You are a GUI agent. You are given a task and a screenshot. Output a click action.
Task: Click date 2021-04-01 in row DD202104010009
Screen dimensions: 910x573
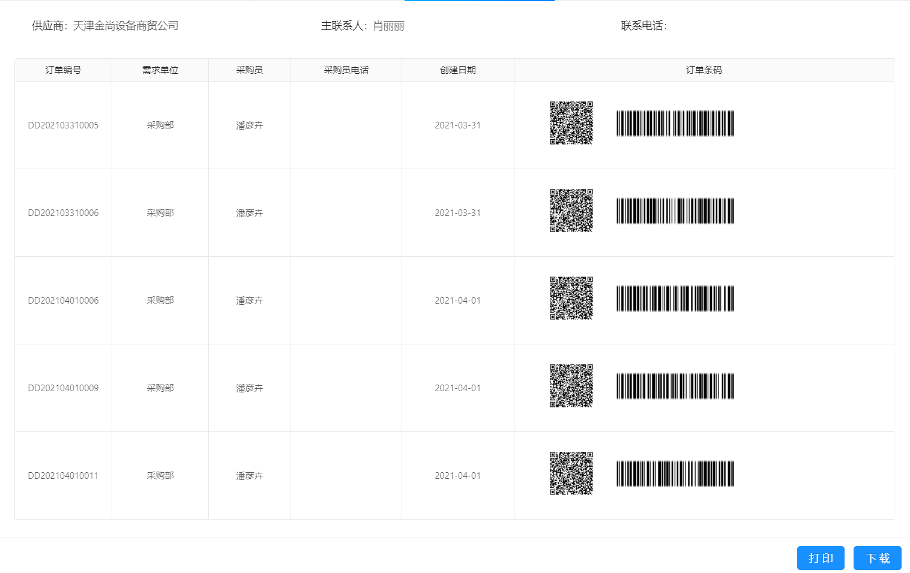pyautogui.click(x=458, y=388)
